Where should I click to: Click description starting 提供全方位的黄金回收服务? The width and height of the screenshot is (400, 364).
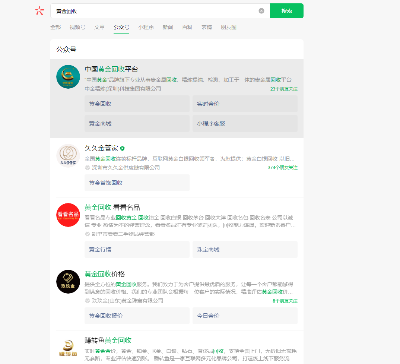pyautogui.click(x=189, y=288)
